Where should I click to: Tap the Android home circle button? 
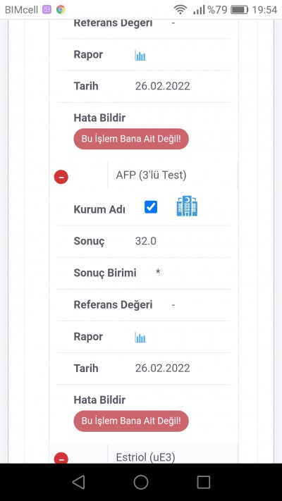coord(141,482)
